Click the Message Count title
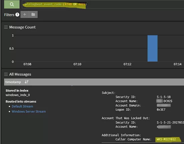This screenshot has width=184, height=144. click(x=22, y=27)
